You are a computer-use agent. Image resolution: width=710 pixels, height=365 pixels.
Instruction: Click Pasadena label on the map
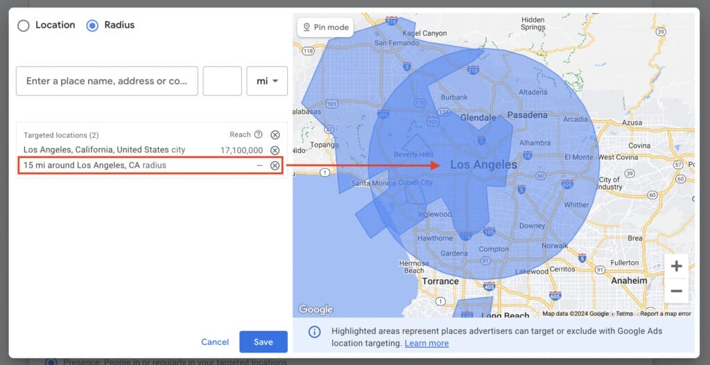click(x=527, y=115)
